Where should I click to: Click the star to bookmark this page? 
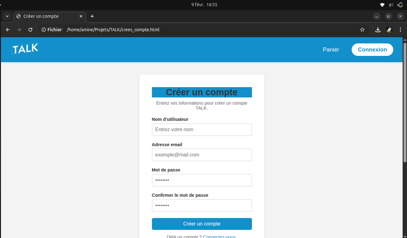[362, 30]
